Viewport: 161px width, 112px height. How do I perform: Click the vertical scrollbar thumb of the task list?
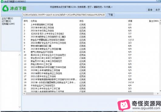[x=160, y=23]
